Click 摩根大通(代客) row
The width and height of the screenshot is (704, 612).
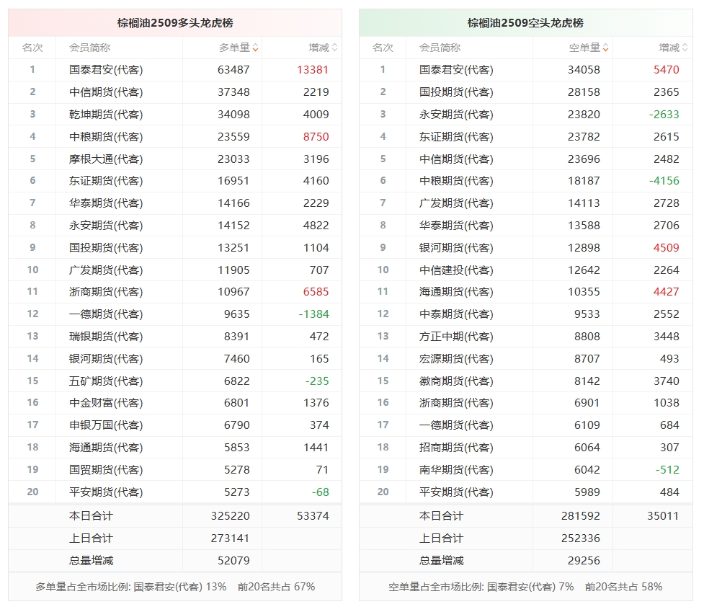(175, 159)
